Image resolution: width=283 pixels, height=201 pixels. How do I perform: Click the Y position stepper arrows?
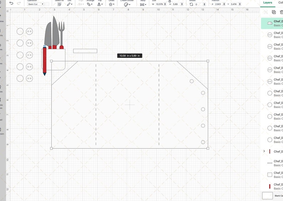tap(240, 4)
